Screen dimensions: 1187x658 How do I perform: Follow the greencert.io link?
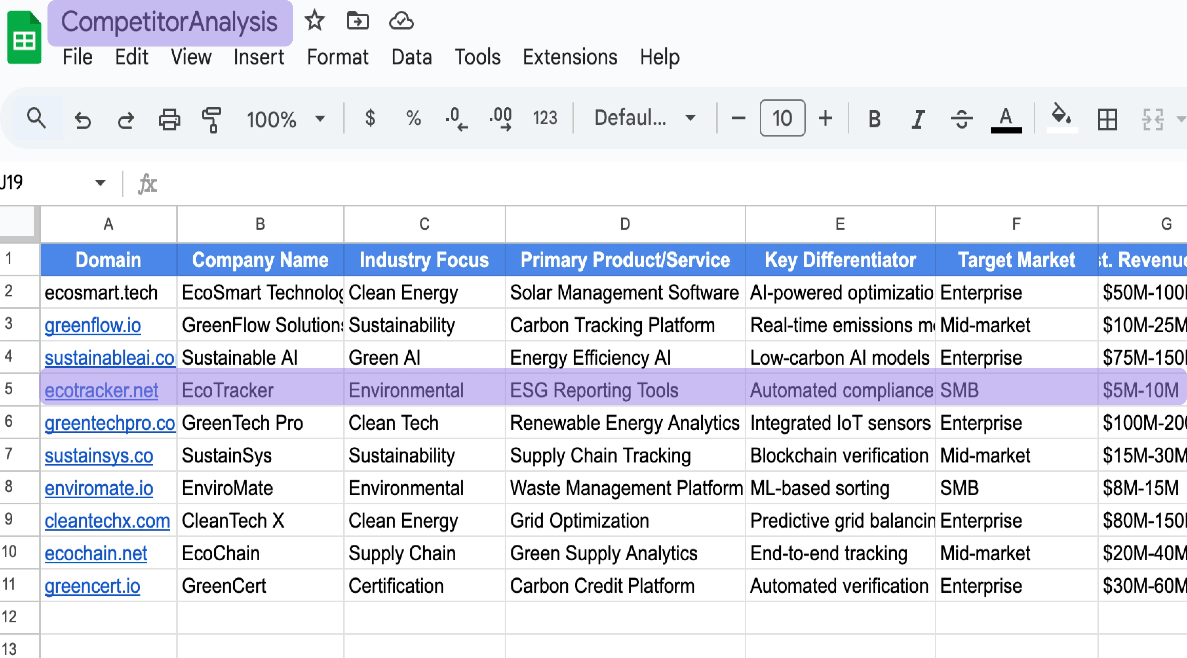click(x=92, y=586)
